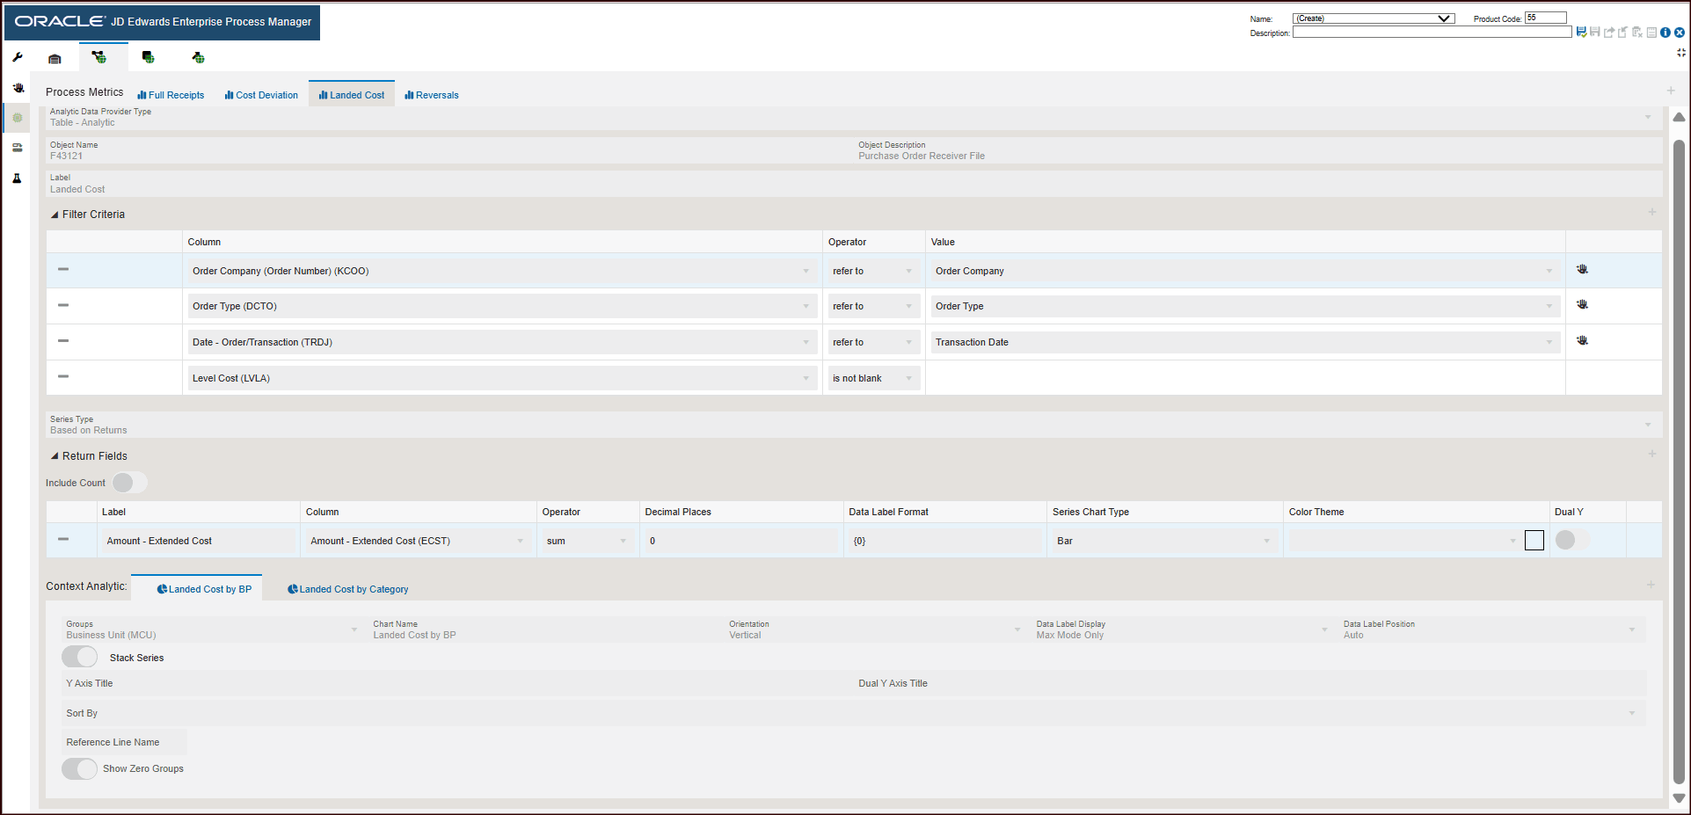
Task: Open the Color Theme swatch picker
Action: 1534,540
